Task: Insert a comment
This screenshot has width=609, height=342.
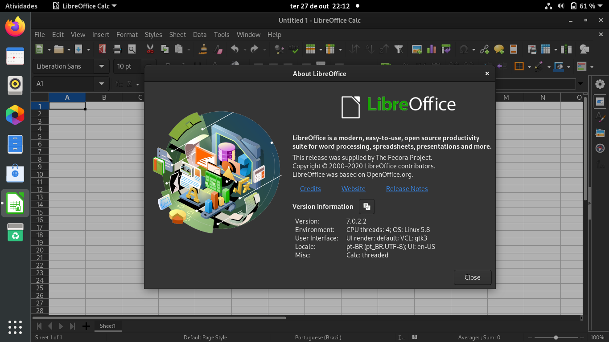Action: tap(499, 49)
